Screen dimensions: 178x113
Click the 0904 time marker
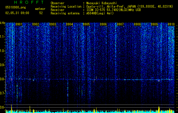point(69,24)
